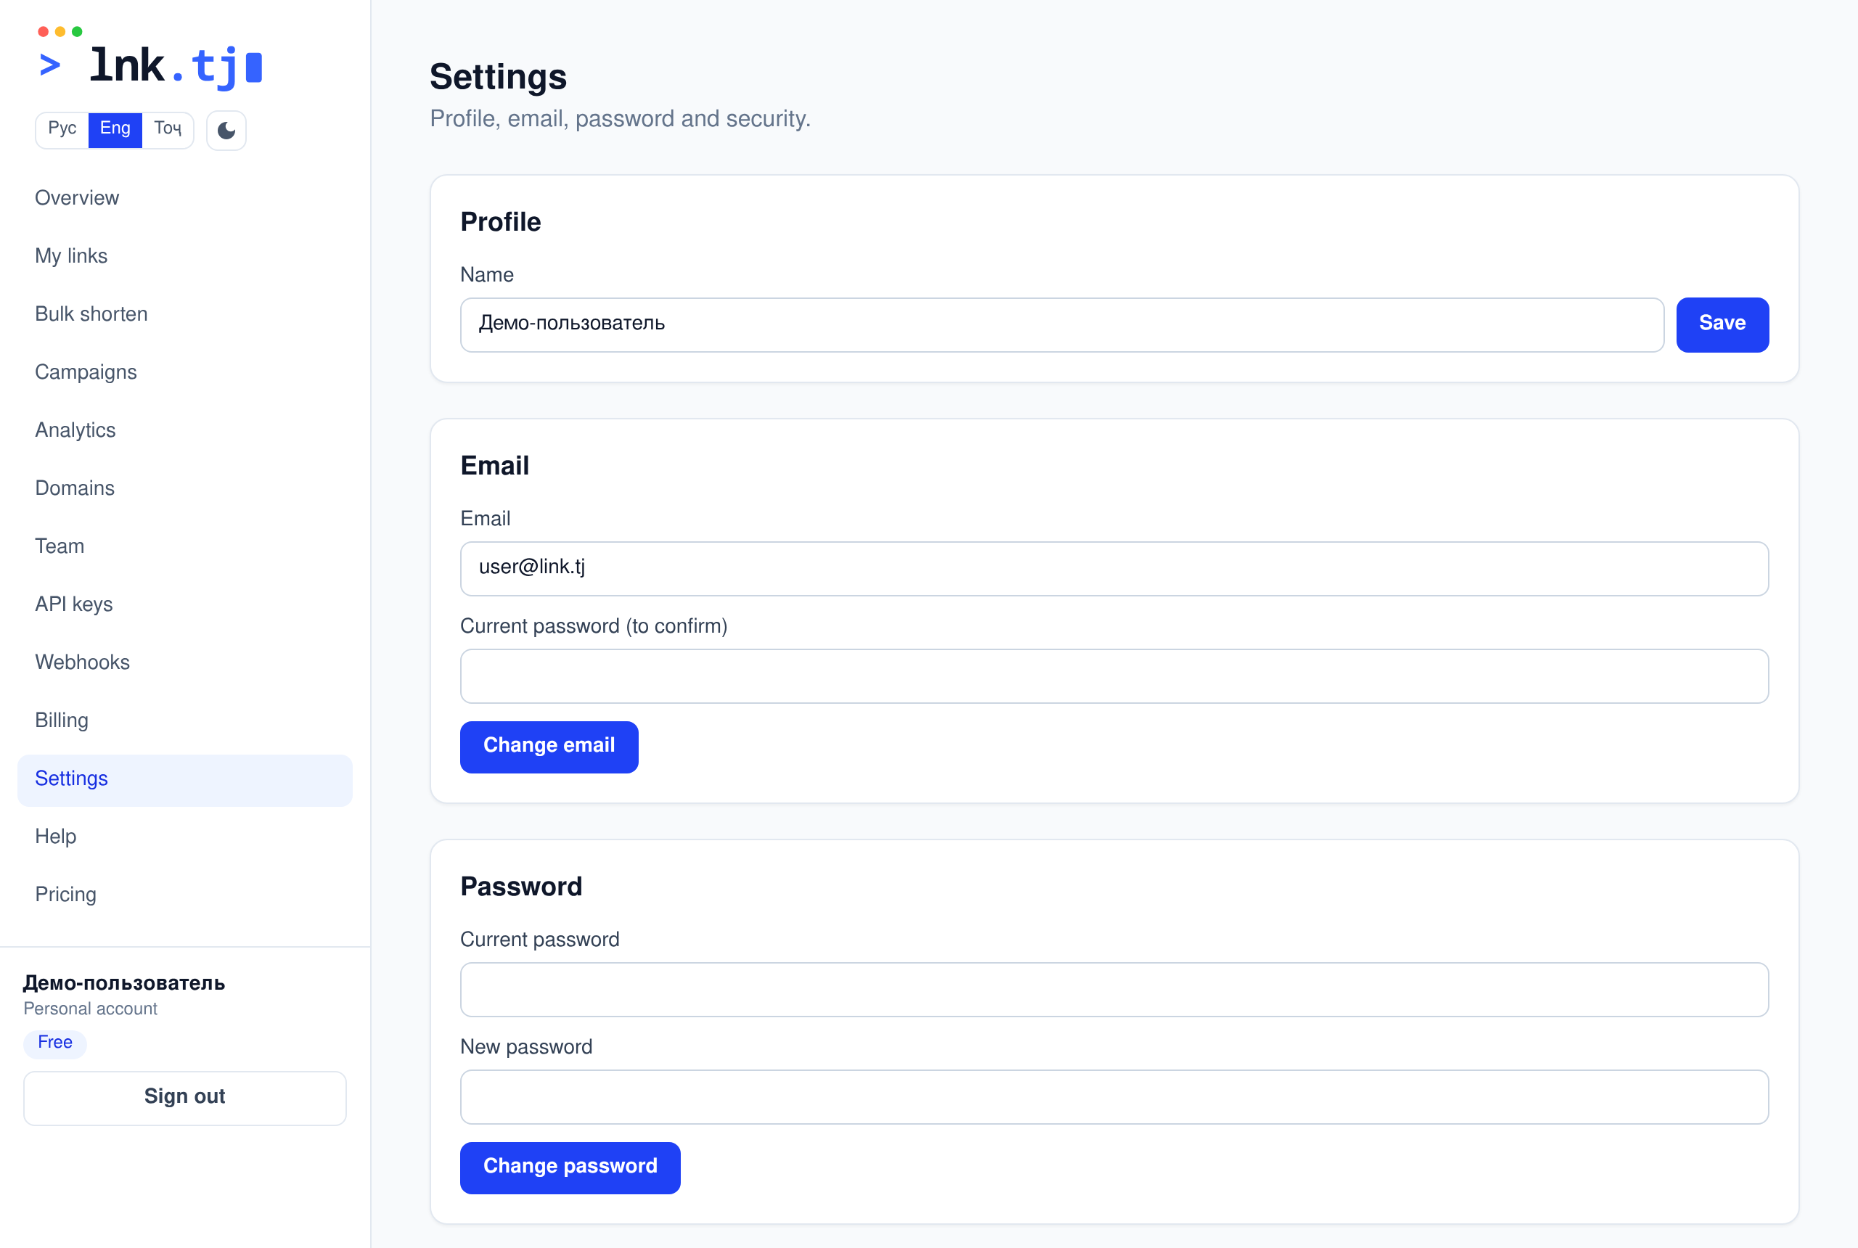
Task: Select Eng language option
Action: (115, 129)
